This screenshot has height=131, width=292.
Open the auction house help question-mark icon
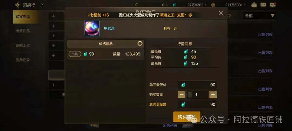pyautogui.click(x=42, y=5)
